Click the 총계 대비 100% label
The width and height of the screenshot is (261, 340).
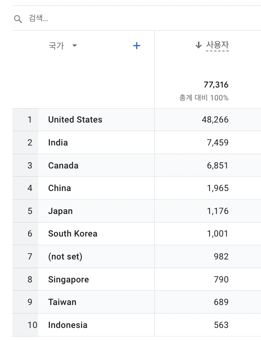pos(204,98)
